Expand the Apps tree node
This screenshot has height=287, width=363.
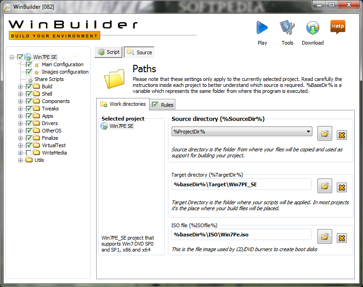point(20,116)
